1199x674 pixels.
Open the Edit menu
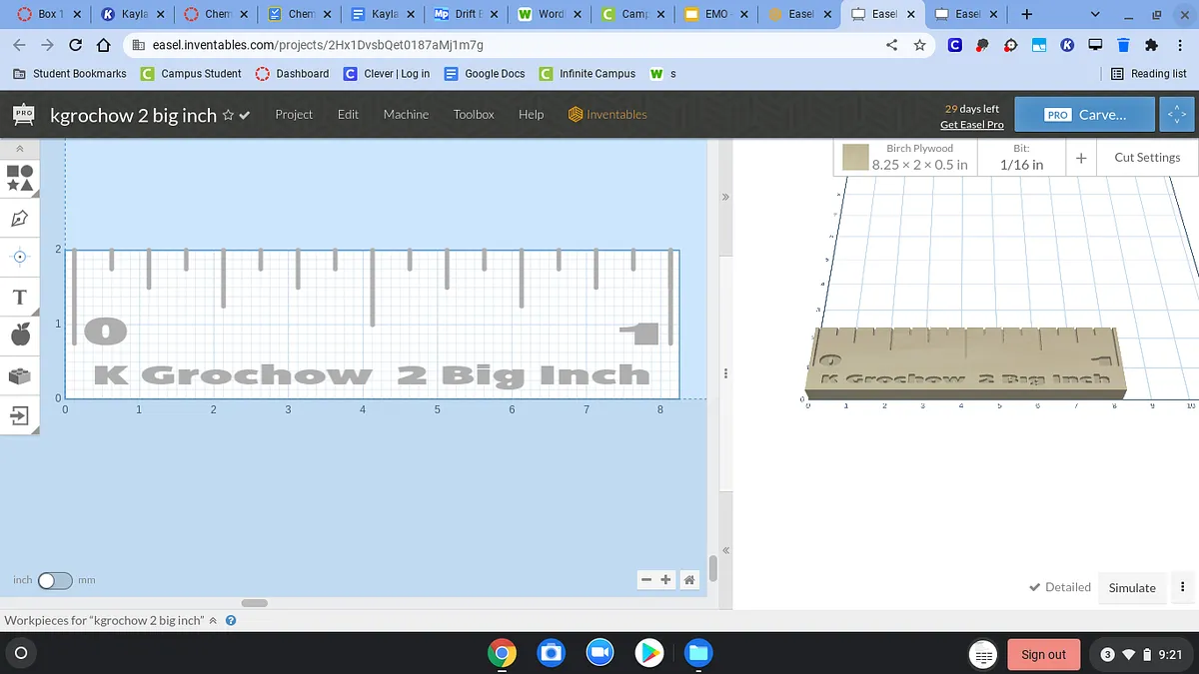[x=348, y=114]
